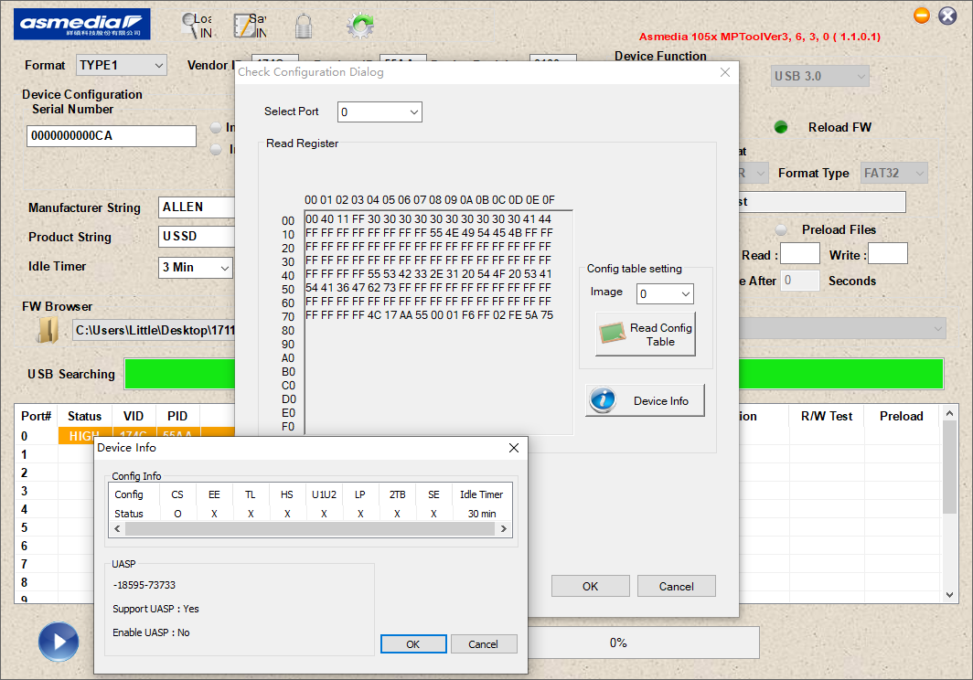Select the upper radio button beside Serial Number

pyautogui.click(x=216, y=128)
